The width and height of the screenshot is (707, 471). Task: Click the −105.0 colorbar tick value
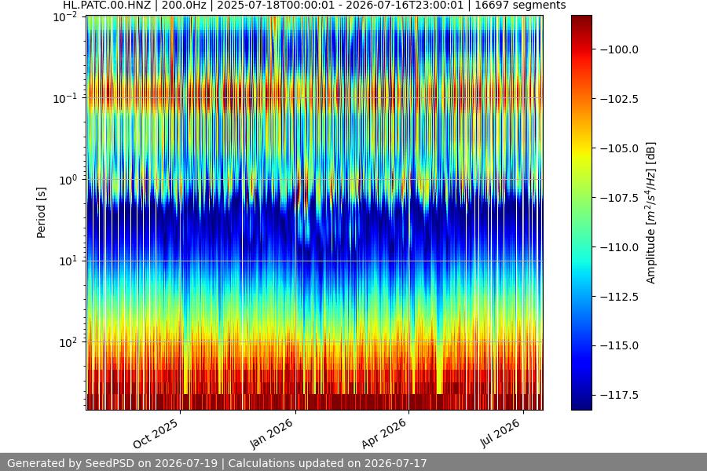pos(620,148)
